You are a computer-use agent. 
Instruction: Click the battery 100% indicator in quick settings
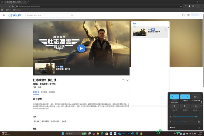[172, 128]
